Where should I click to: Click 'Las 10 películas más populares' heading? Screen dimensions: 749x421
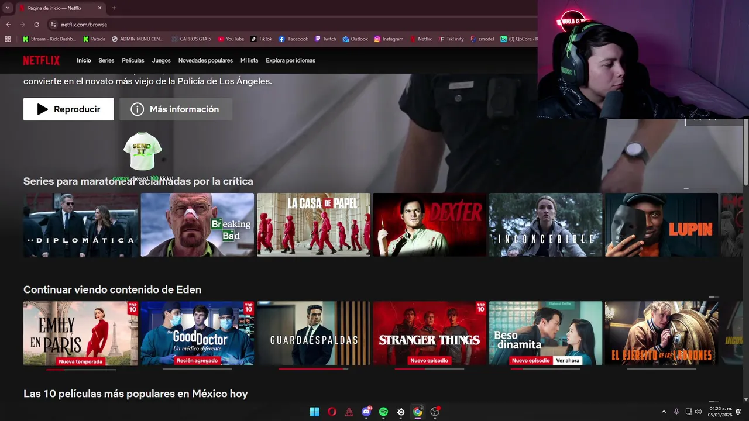pos(136,394)
